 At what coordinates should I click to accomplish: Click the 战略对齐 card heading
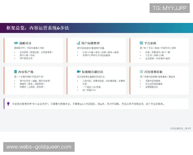click(25, 43)
